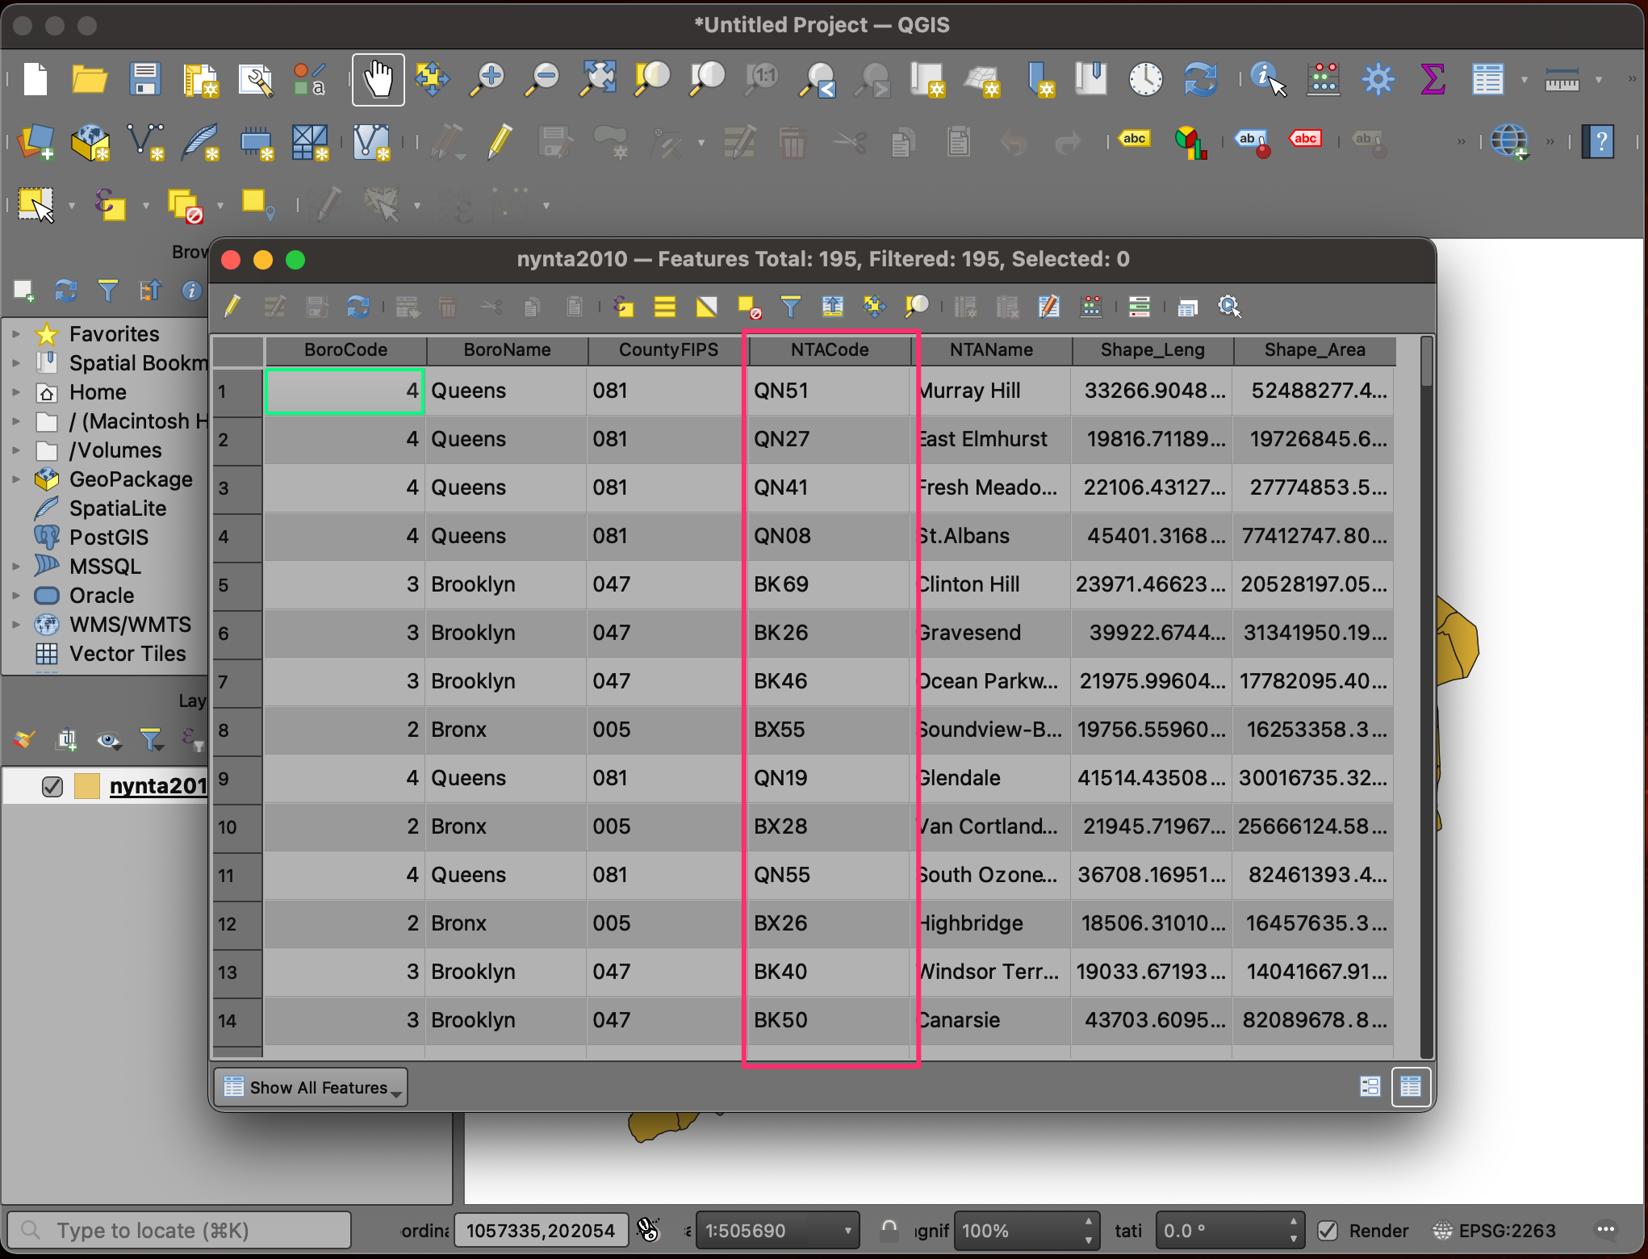This screenshot has height=1259, width=1648.
Task: Click the NTAName column header
Action: click(x=991, y=349)
